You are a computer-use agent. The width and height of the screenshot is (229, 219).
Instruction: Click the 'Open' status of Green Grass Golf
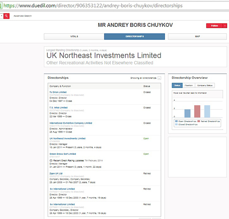pos(146,154)
